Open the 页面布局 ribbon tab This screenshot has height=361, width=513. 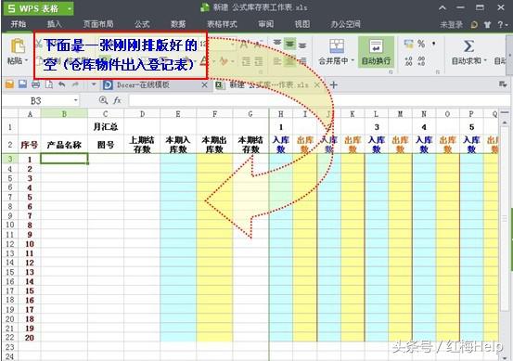(97, 24)
